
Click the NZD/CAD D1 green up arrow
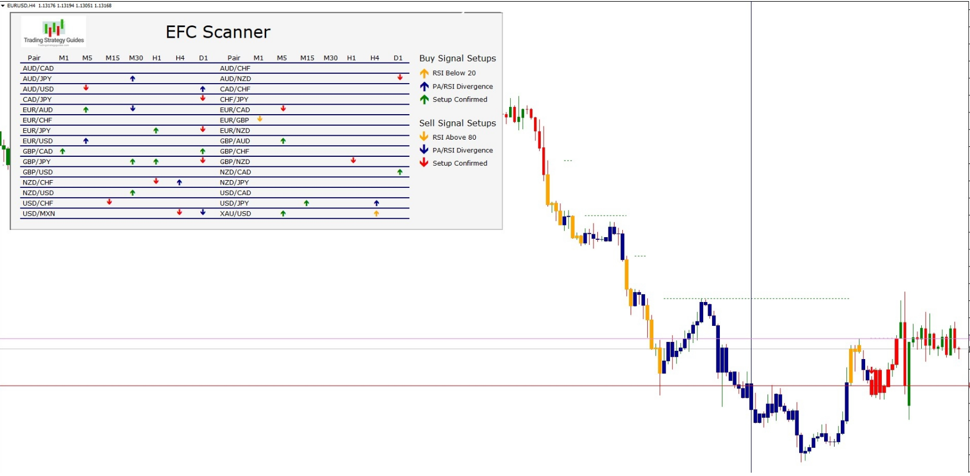tap(400, 172)
